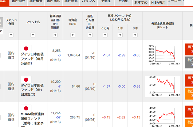Select 1-year return value -2.99
This screenshot has height=127, width=193.
pyautogui.click(x=121, y=55)
